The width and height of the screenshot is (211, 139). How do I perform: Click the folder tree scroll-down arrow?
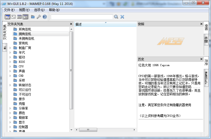[x=71, y=130]
